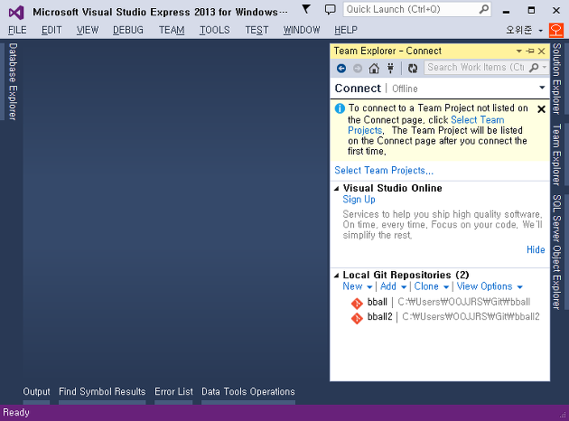Select the bball2 git repository
The image size is (569, 421).
445,317
